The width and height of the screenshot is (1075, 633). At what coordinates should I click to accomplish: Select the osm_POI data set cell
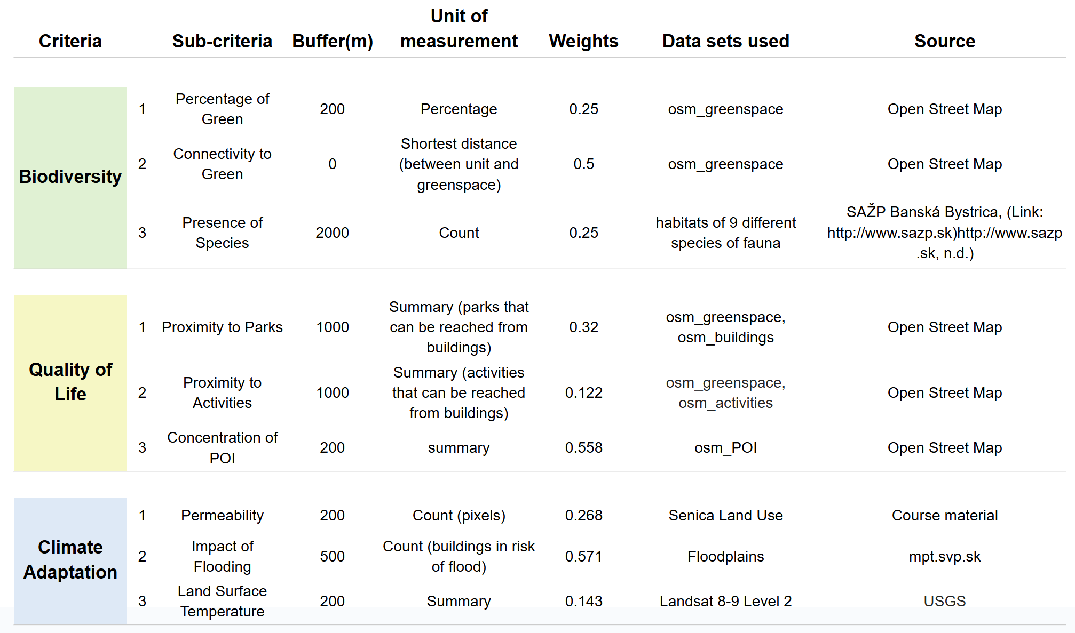tap(725, 447)
